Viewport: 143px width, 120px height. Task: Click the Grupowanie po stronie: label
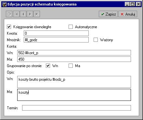click(x=24, y=66)
